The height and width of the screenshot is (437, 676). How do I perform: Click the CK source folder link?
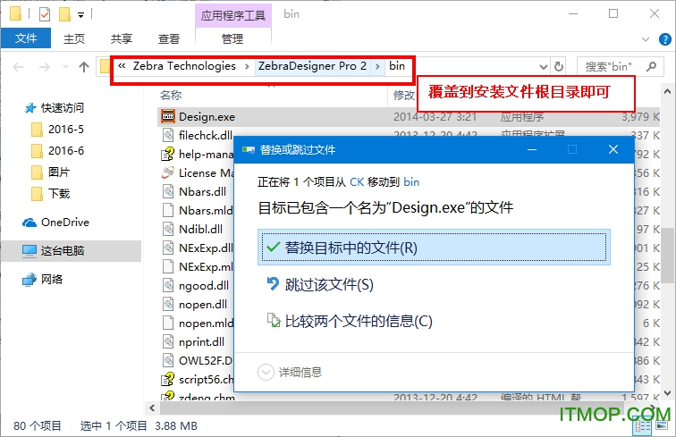(357, 182)
